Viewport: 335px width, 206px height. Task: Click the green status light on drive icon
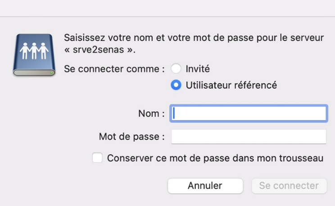[x=51, y=73]
